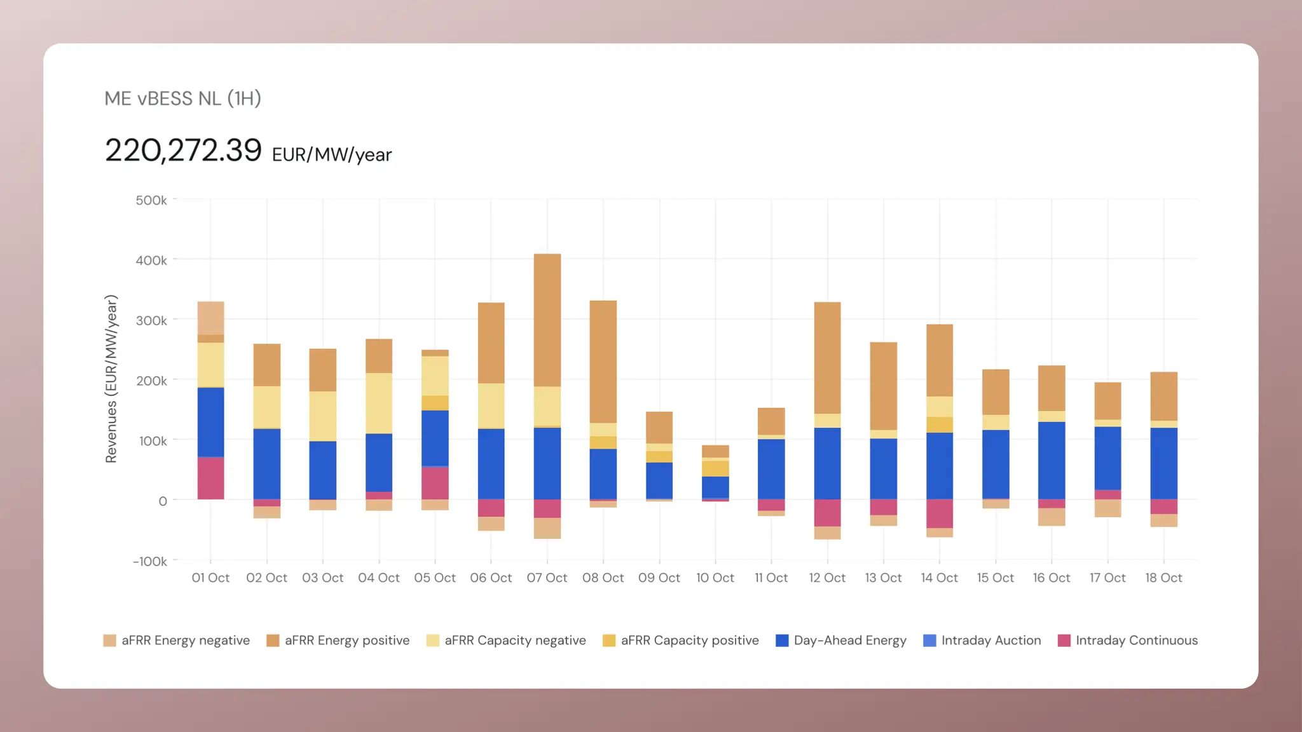Click the 13 Oct aFRR Energy positive segment
Image resolution: width=1302 pixels, height=732 pixels.
coord(884,386)
